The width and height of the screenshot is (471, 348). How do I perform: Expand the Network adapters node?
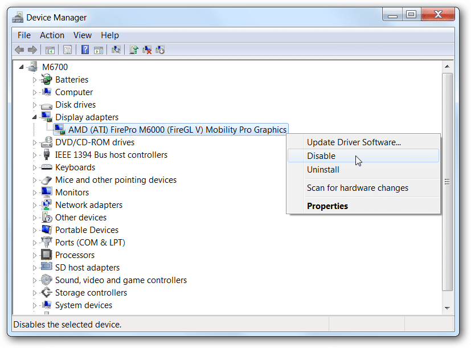point(35,205)
